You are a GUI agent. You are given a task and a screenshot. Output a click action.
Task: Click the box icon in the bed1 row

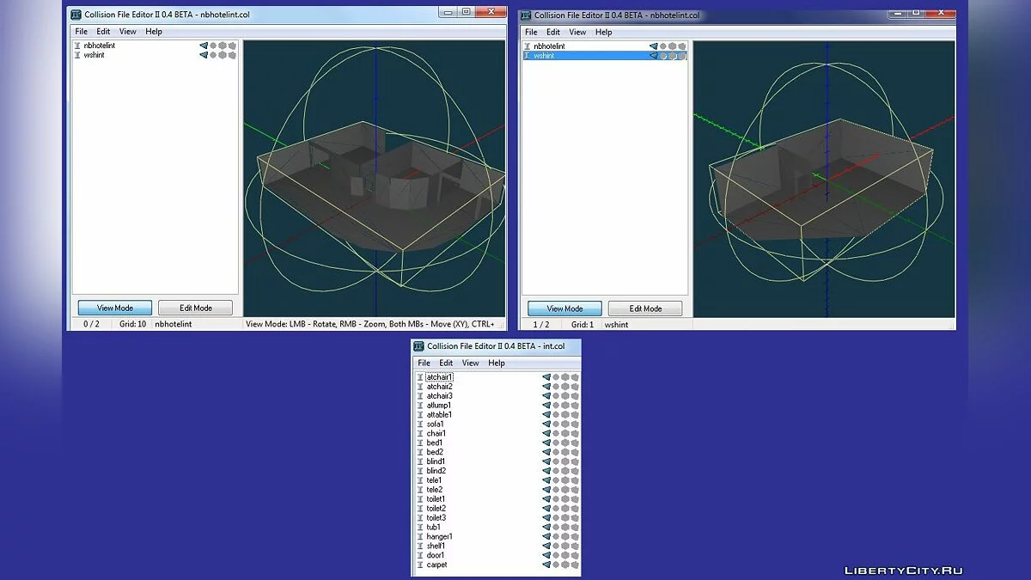565,443
